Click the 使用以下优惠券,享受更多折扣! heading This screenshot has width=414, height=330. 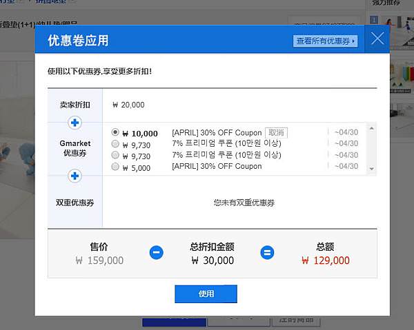point(100,71)
